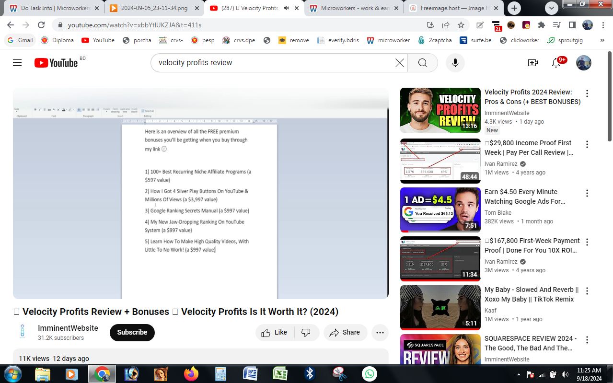The height and width of the screenshot is (383, 613).
Task: Click the search magnifier button
Action: point(422,63)
